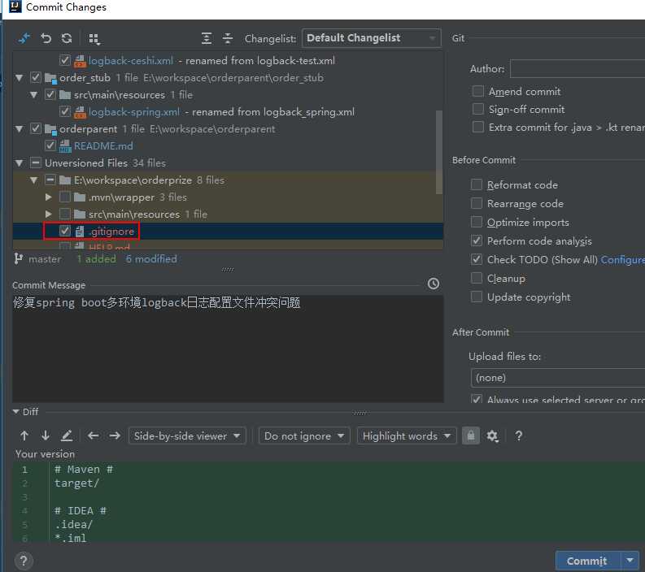Click the README.md file icon
645x572 pixels.
point(65,146)
